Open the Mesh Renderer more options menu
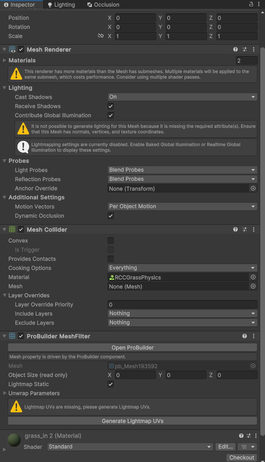The width and height of the screenshot is (265, 462). click(x=254, y=50)
